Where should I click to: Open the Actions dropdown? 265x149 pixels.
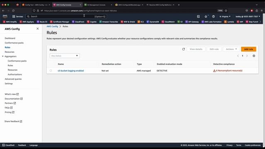(231, 49)
